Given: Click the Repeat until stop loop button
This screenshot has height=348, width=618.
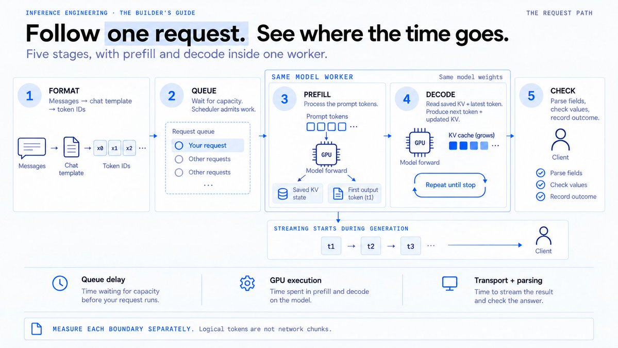Looking at the screenshot, I should pyautogui.click(x=450, y=185).
